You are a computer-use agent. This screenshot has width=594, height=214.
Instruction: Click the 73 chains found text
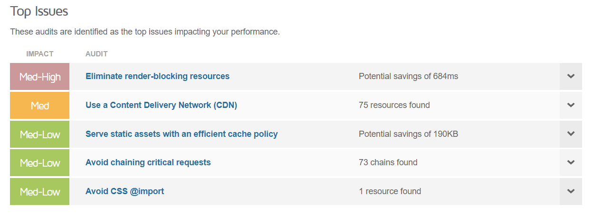pyautogui.click(x=388, y=162)
